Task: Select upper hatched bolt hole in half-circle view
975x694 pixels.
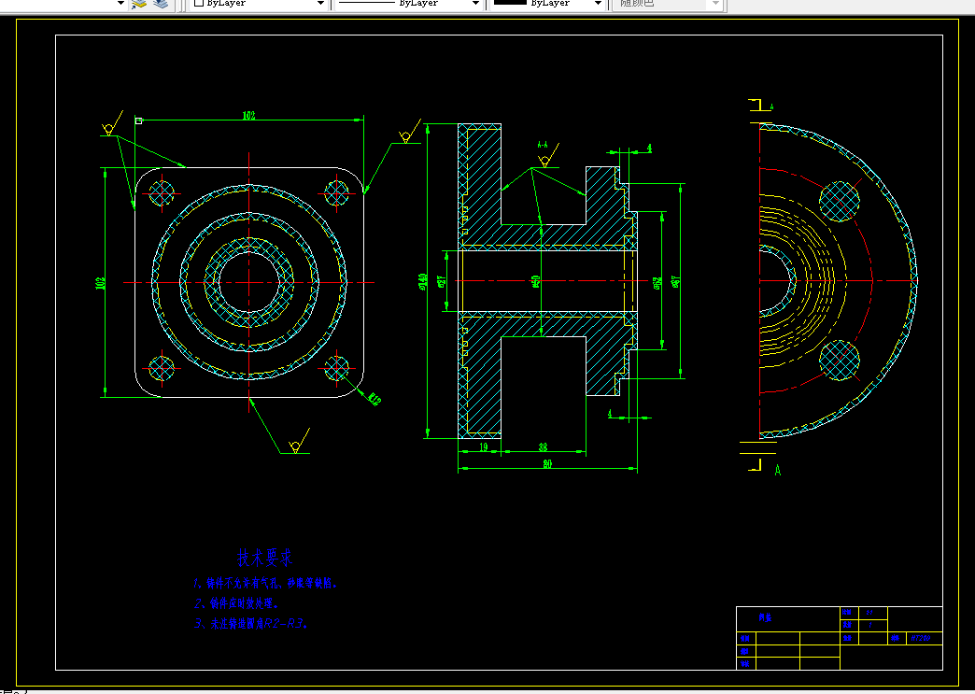Action: point(839,201)
